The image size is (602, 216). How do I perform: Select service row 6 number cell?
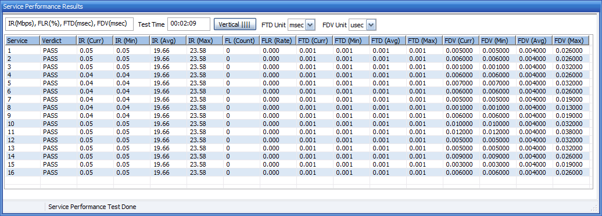click(x=22, y=91)
